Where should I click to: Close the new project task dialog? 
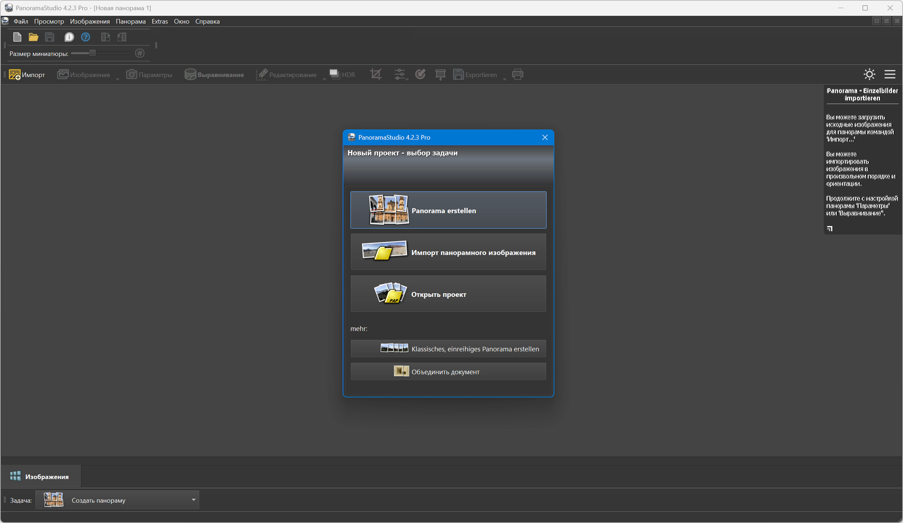pos(545,138)
